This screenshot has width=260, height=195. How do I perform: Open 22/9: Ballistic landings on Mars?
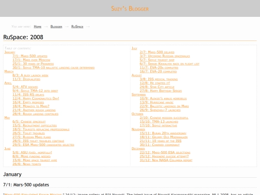[x=164, y=106]
